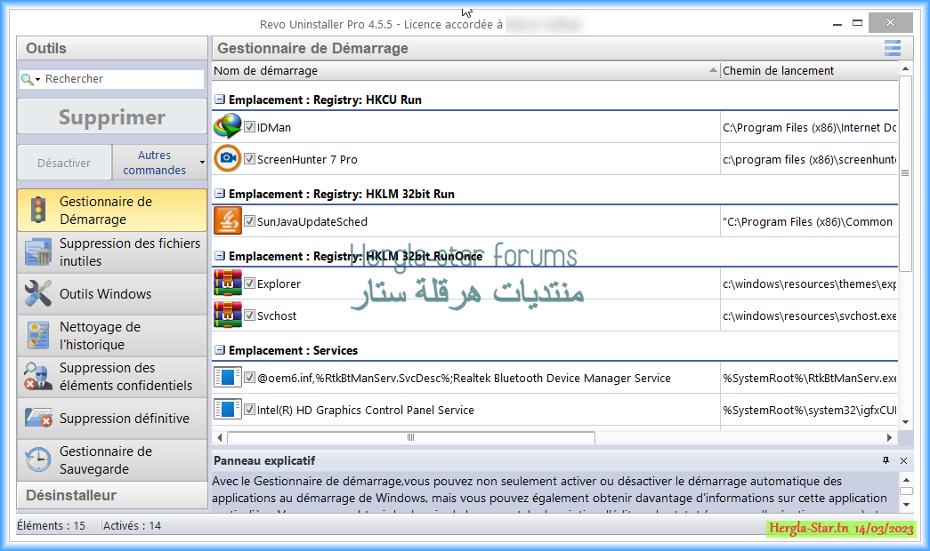Uncheck the Realtek Bluetooth Device Manager Service checkbox

pyautogui.click(x=250, y=378)
